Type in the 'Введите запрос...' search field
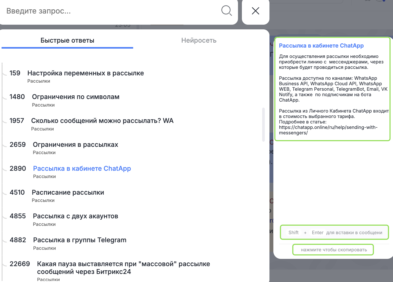Viewport: 393px width, 282px height. coord(109,11)
